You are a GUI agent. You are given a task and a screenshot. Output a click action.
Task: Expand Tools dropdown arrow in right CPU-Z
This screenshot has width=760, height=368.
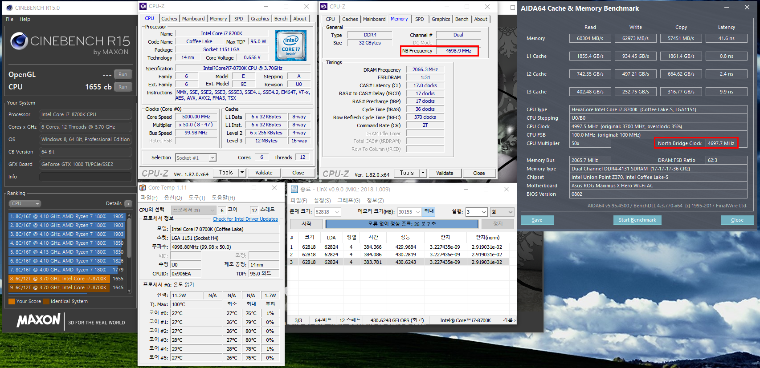tap(423, 173)
